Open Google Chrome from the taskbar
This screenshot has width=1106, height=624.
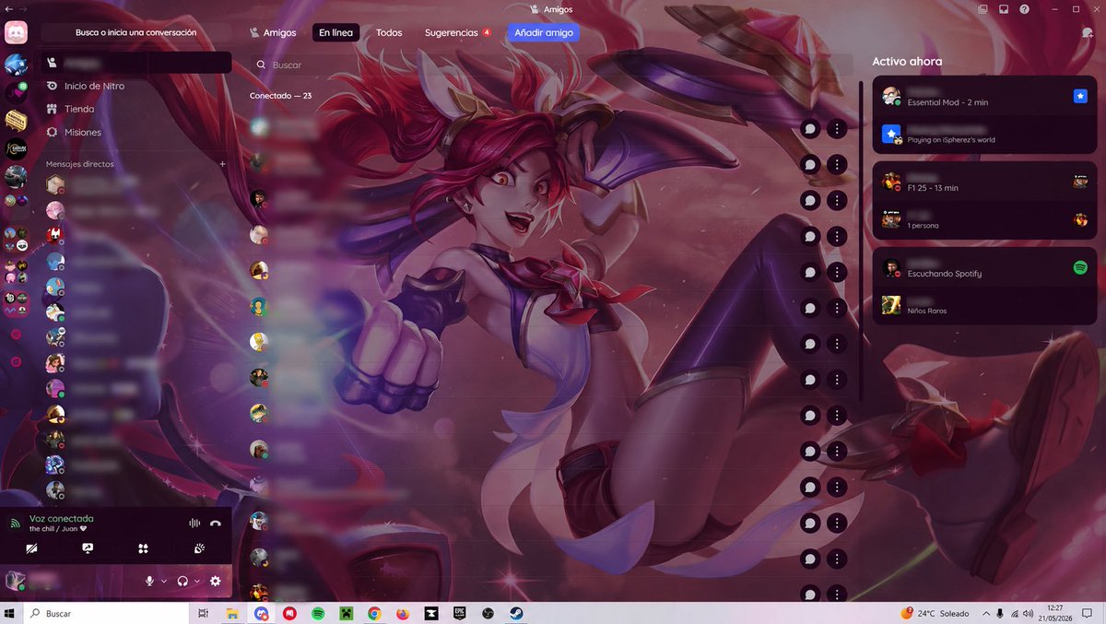click(x=374, y=613)
